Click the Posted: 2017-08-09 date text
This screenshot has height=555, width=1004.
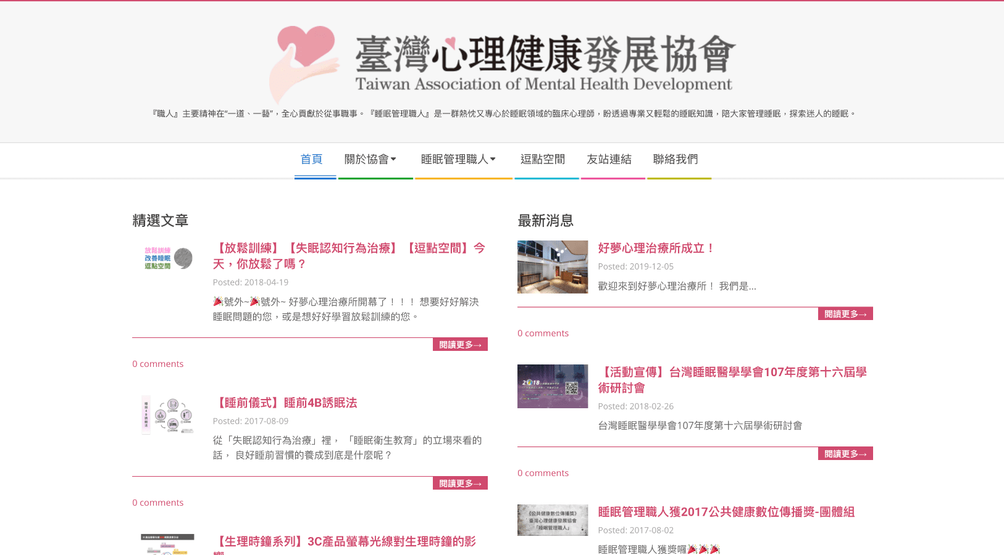(x=251, y=421)
